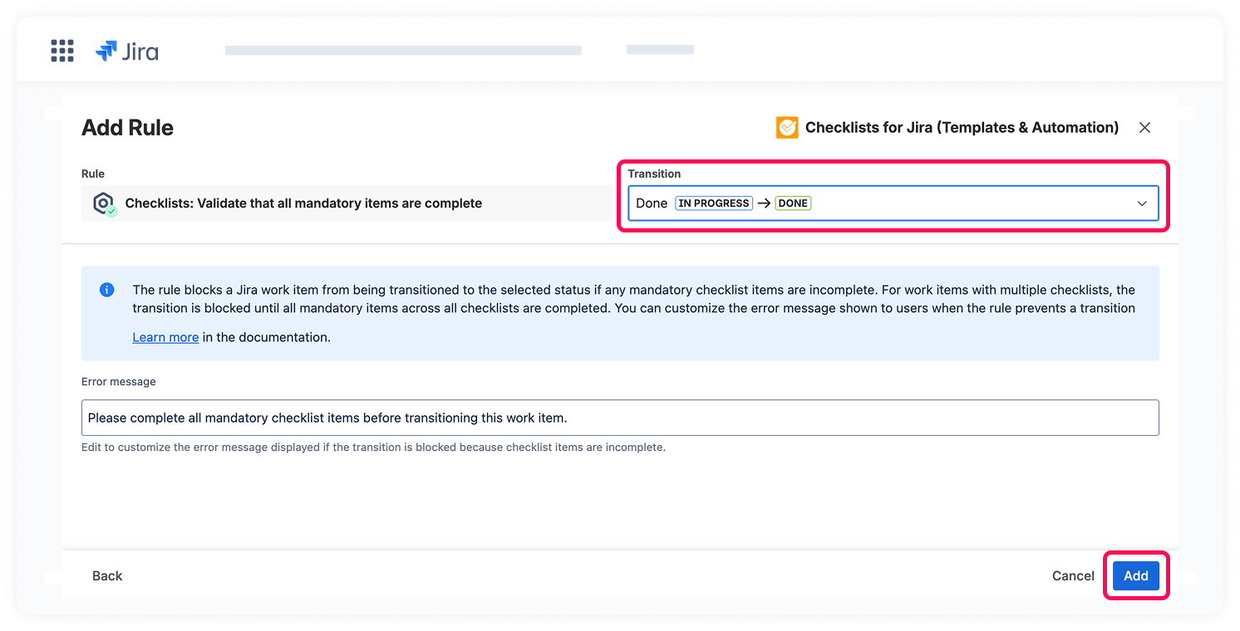Expand the Transition dropdown chevron

tap(1142, 203)
